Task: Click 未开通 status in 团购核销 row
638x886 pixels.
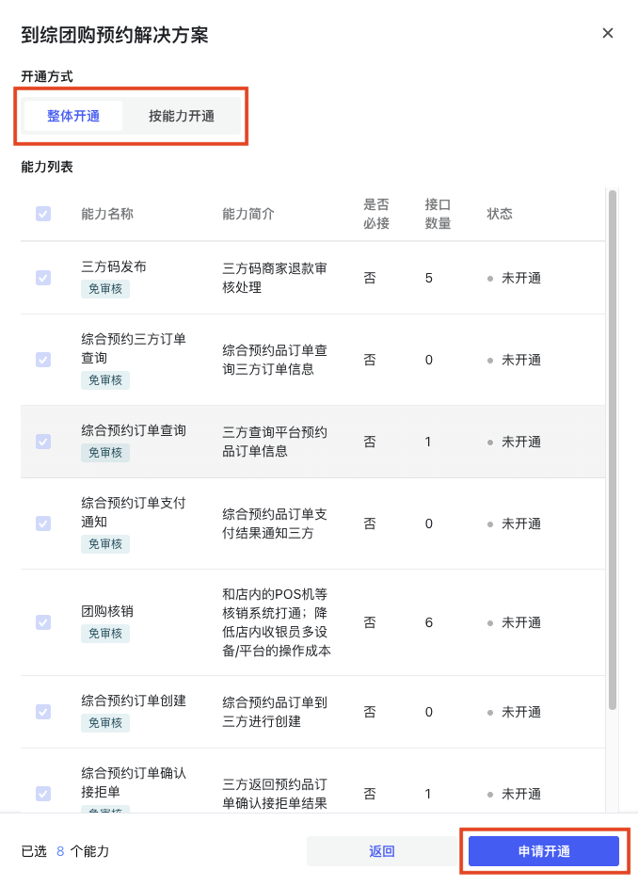Action: (x=520, y=622)
